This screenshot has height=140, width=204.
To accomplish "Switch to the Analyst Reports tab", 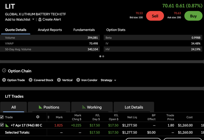I will pyautogui.click(x=50, y=30).
